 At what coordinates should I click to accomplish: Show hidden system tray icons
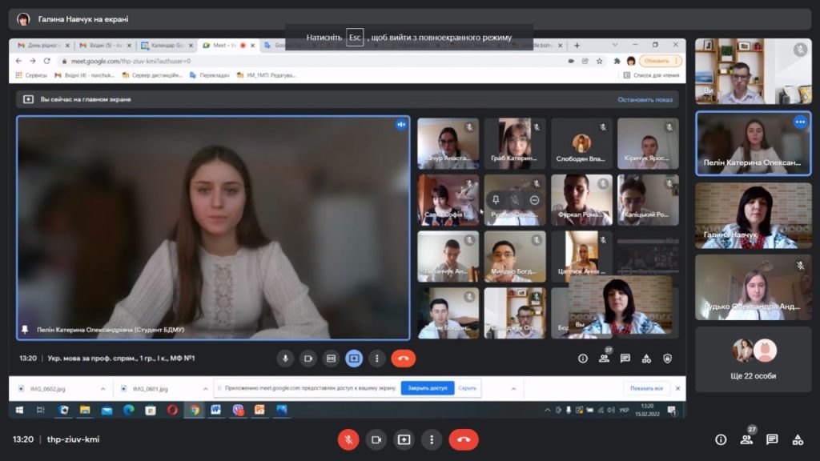[x=547, y=411]
